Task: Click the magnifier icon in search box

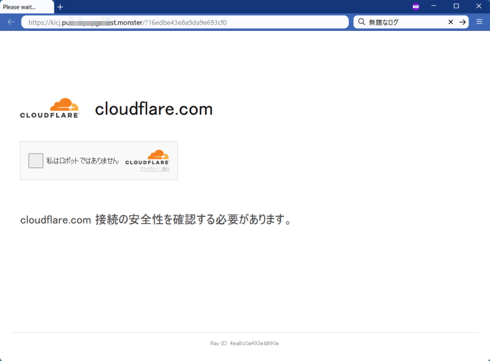Action: (362, 22)
